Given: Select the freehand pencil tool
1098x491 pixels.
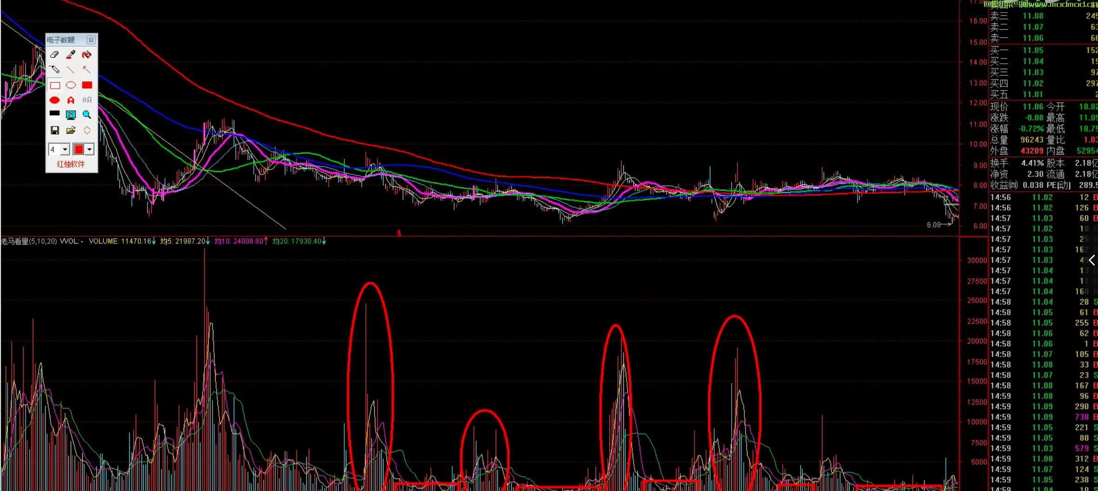Looking at the screenshot, I should [x=54, y=70].
